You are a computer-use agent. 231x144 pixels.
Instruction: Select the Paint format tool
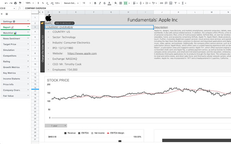(x=20, y=3)
